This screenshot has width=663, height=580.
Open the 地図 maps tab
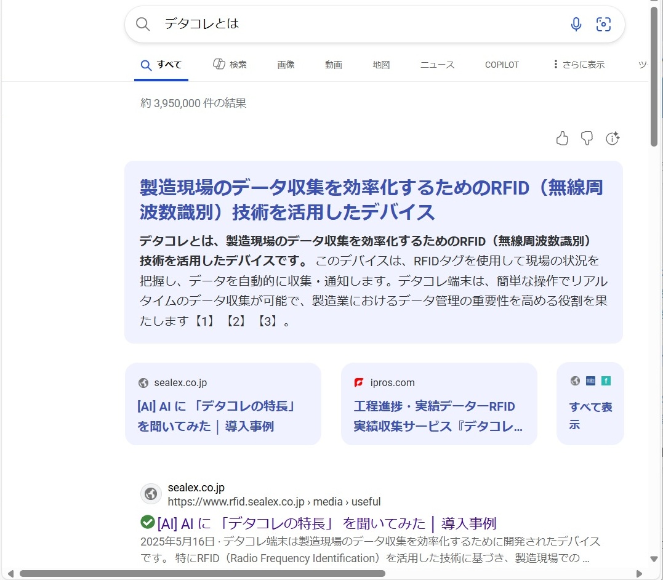point(381,65)
